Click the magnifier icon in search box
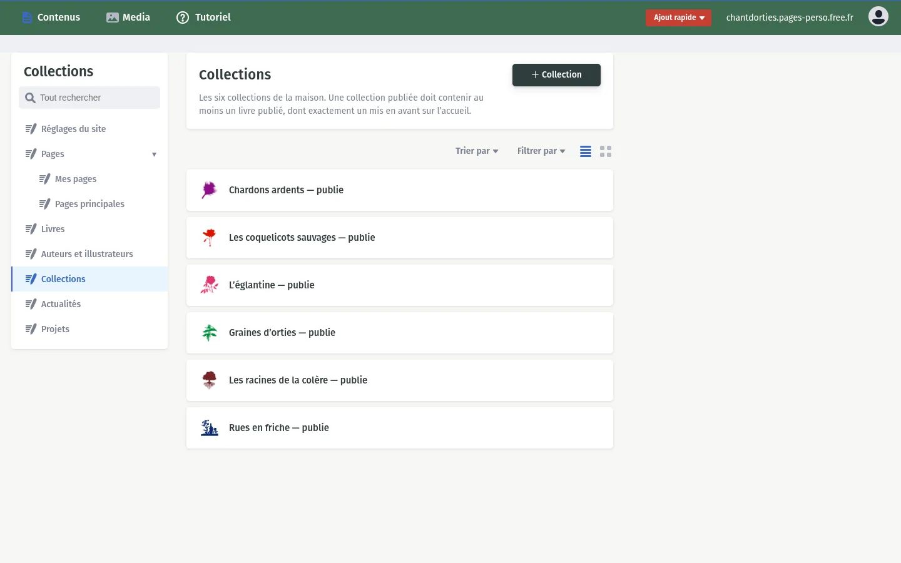The height and width of the screenshot is (563, 901). click(x=30, y=98)
